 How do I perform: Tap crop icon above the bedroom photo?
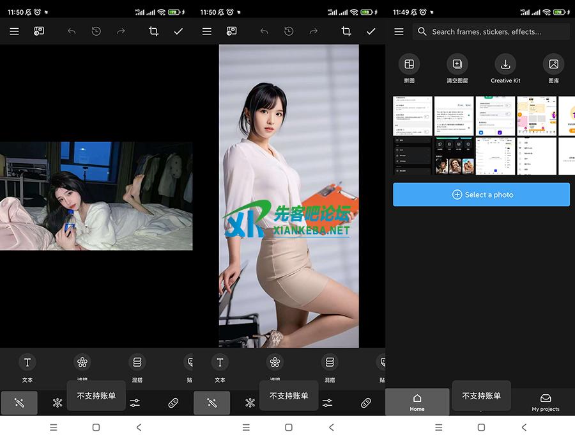pyautogui.click(x=153, y=31)
